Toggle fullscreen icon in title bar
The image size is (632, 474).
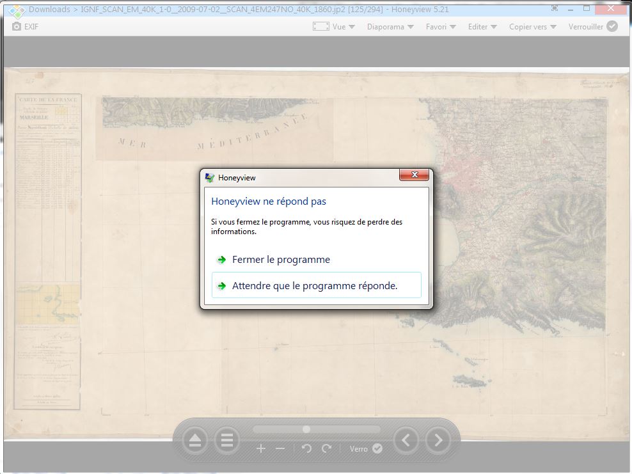[554, 9]
